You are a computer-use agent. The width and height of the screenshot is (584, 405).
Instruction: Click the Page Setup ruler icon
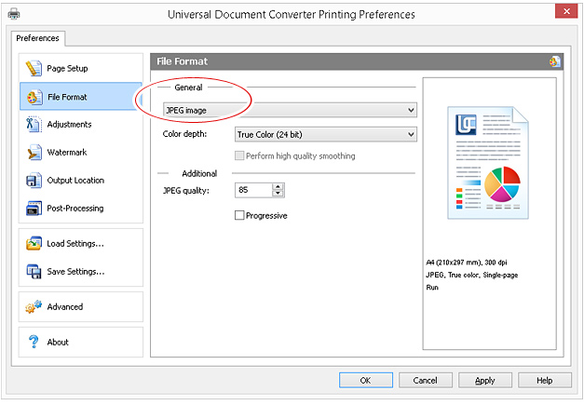coord(34,69)
